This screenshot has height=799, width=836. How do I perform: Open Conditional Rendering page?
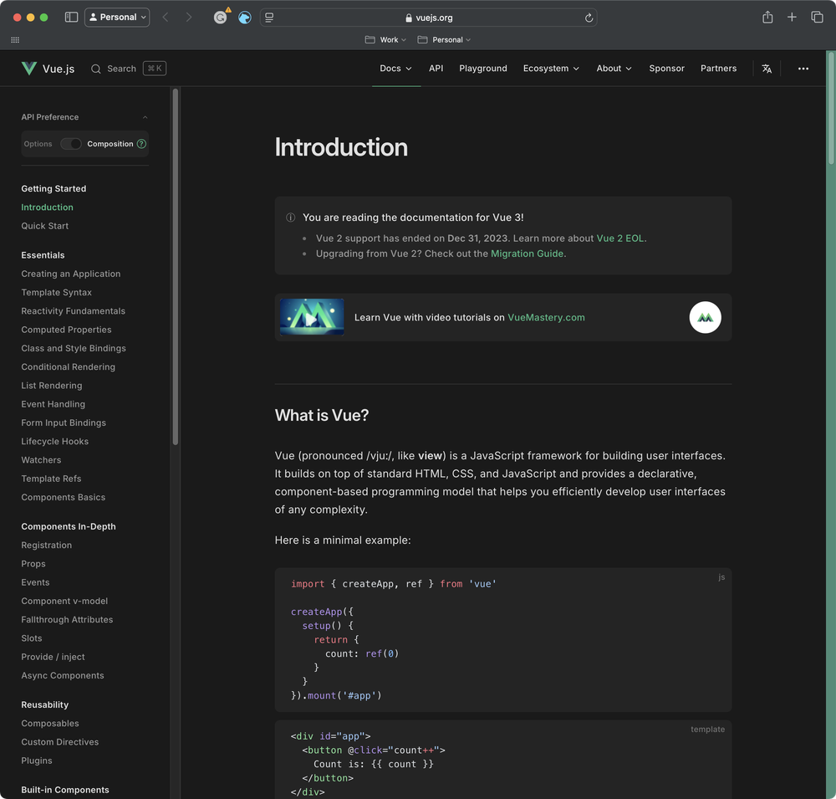[69, 367]
